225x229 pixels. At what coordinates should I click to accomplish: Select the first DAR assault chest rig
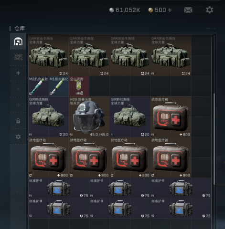[x=49, y=55]
